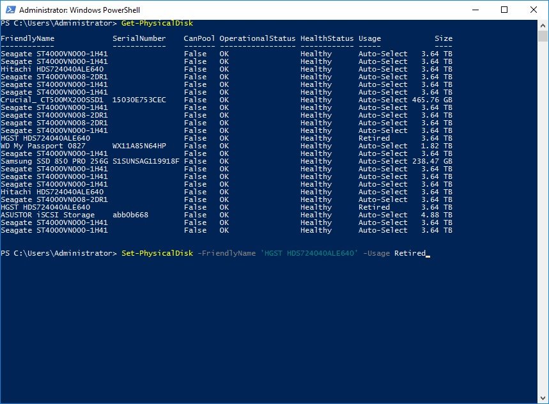This screenshot has width=549, height=404.
Task: Click the Usage column header
Action: click(x=370, y=38)
